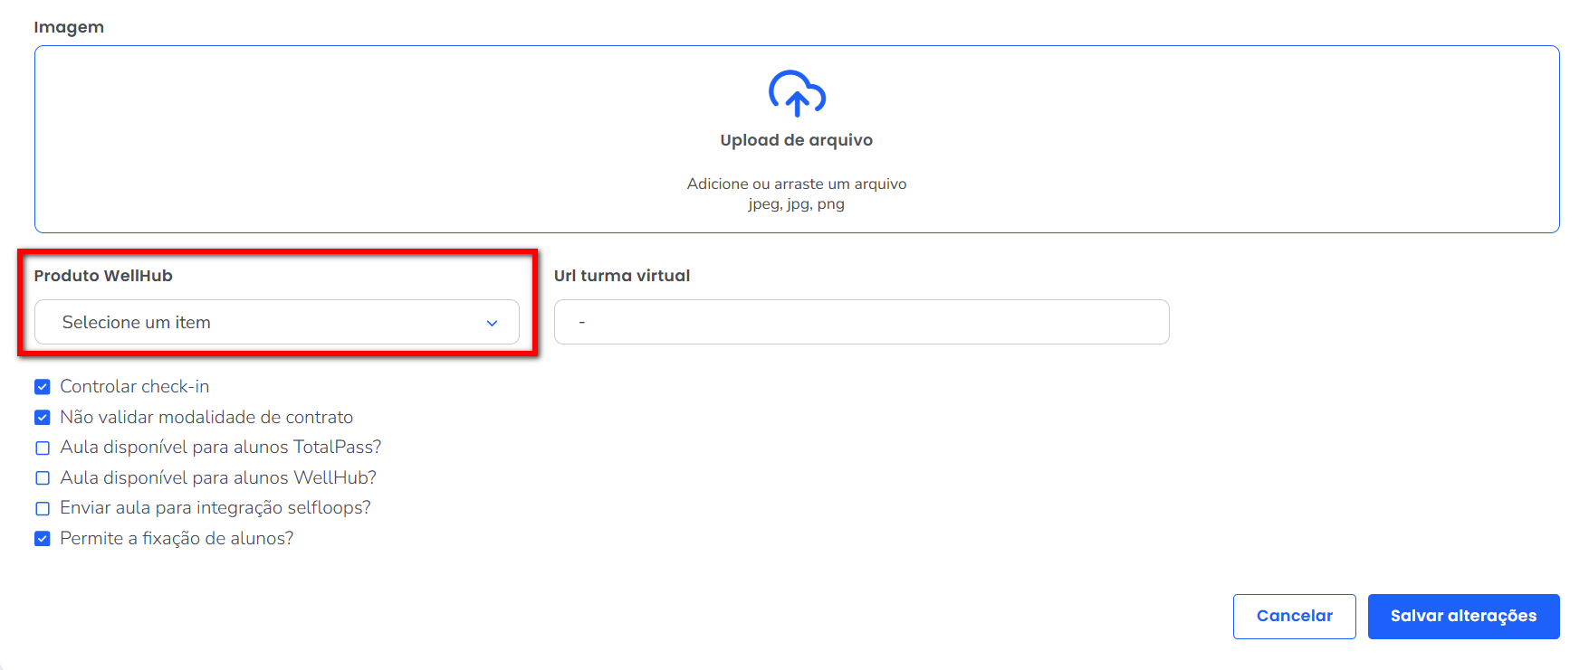Image resolution: width=1589 pixels, height=670 pixels.
Task: Click the Url turma virtual label
Action: 622,276
